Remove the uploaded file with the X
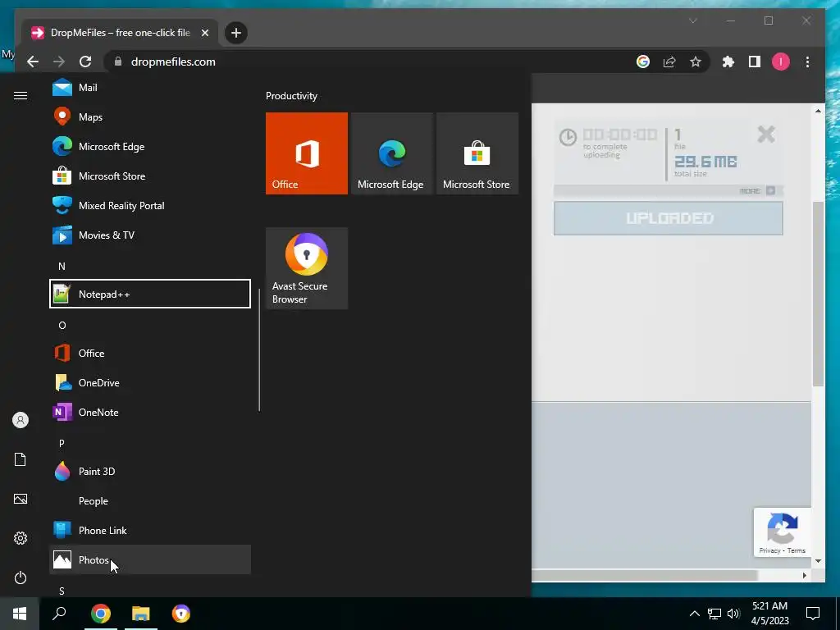840x630 pixels. pos(766,134)
